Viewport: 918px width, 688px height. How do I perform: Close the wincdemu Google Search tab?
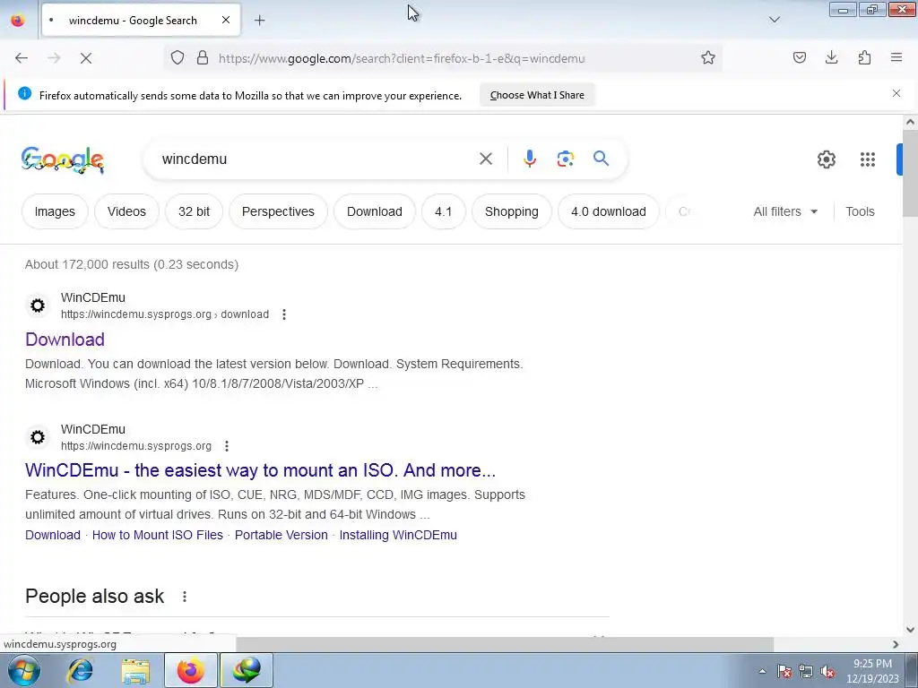coord(226,20)
